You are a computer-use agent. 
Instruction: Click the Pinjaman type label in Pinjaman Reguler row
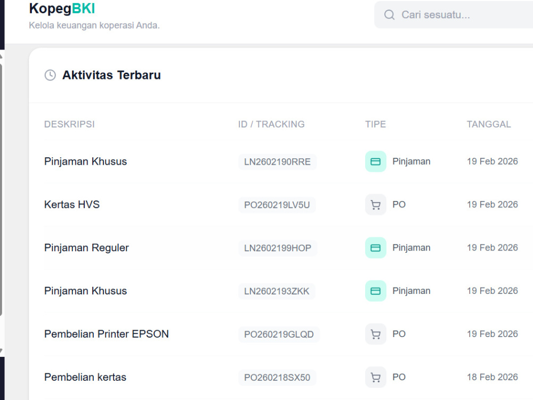411,248
